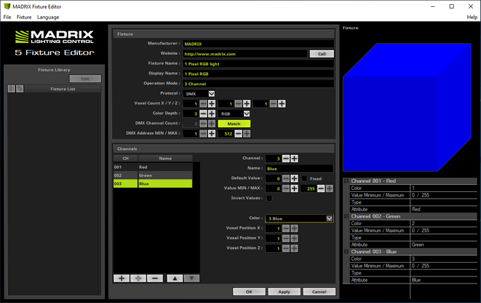This screenshot has height=303, width=481.
Task: Click the Website URL field
Action: coord(245,54)
